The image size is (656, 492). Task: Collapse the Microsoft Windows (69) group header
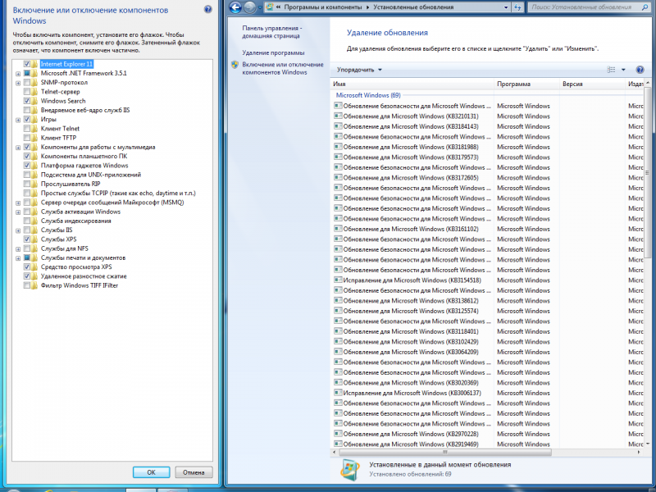coord(368,95)
